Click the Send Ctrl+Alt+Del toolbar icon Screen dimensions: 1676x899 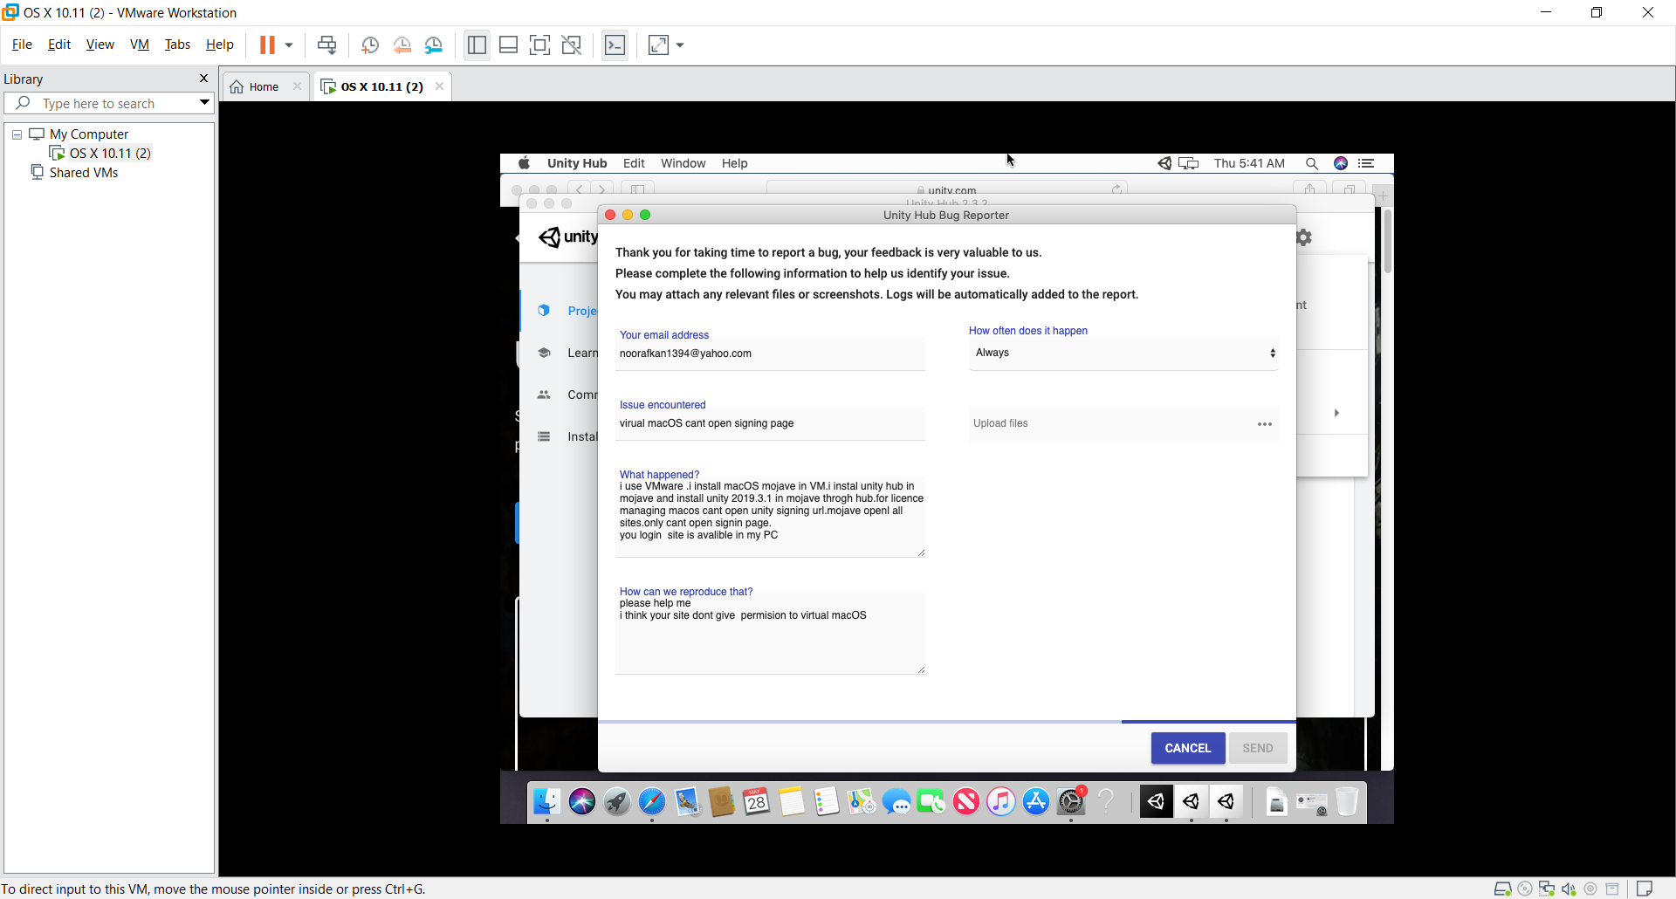[x=327, y=45]
